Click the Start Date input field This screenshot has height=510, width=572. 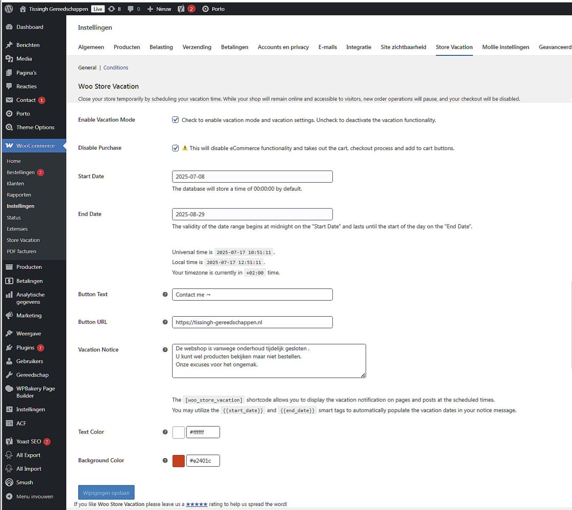pyautogui.click(x=252, y=176)
